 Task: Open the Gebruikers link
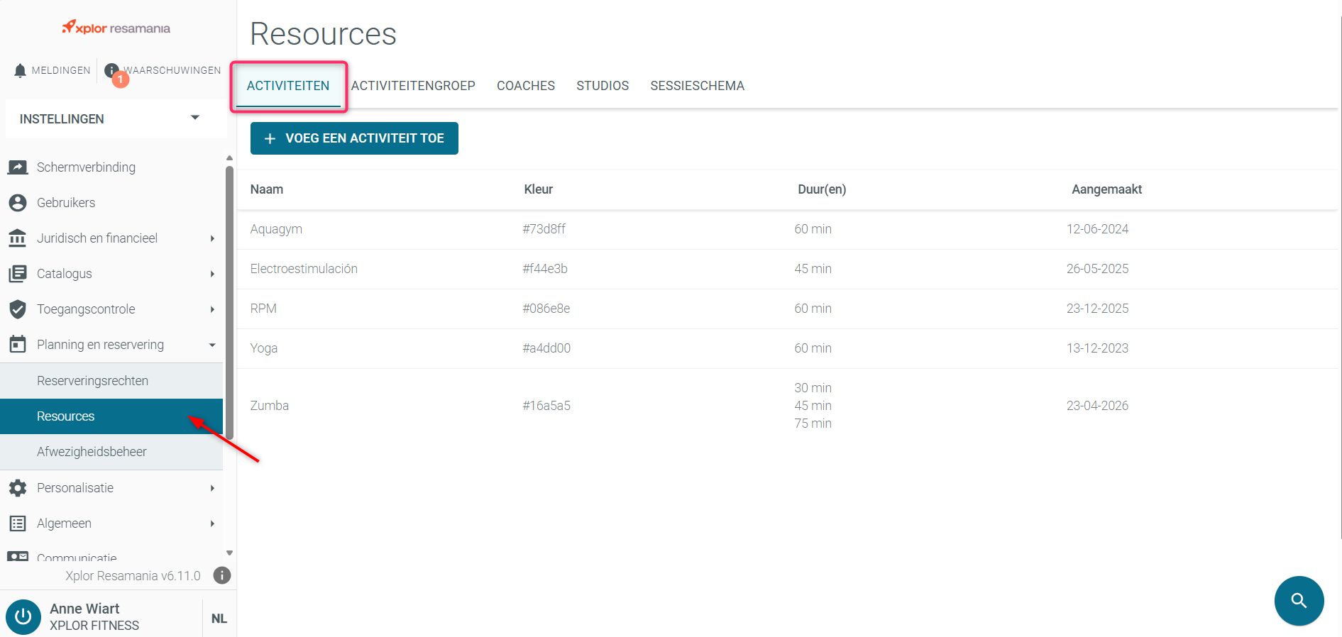66,203
